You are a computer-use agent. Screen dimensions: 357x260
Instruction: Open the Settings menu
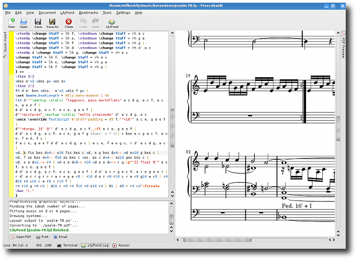(x=123, y=13)
